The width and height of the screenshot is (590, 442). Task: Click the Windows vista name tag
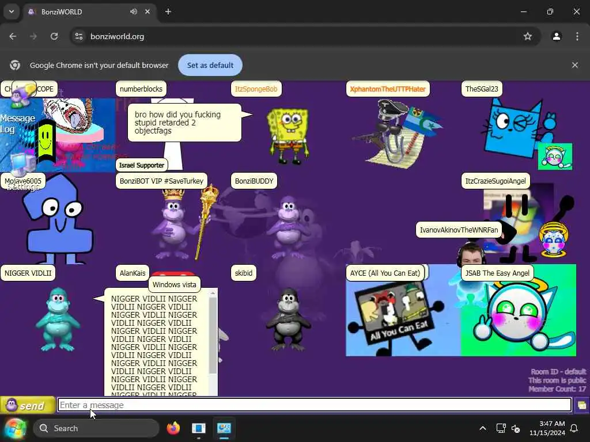tap(174, 284)
